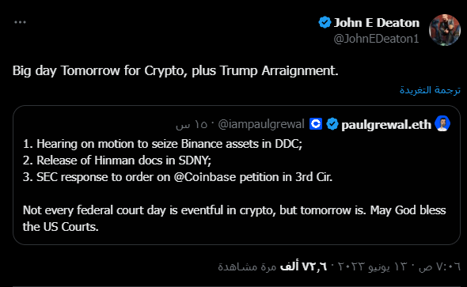
Task: Click the Coinbase affiliation badge icon
Action: coord(316,124)
